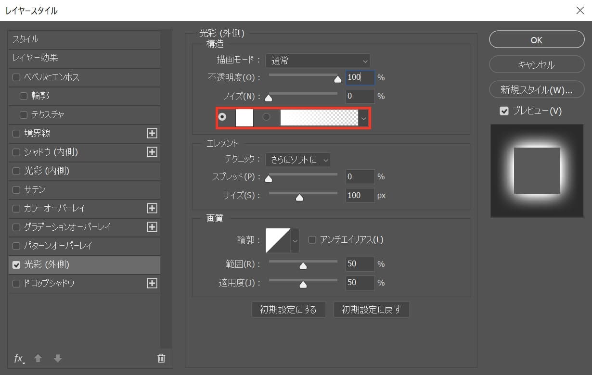Enable the 境界線 checkbox
This screenshot has height=375, width=592.
pyautogui.click(x=16, y=133)
